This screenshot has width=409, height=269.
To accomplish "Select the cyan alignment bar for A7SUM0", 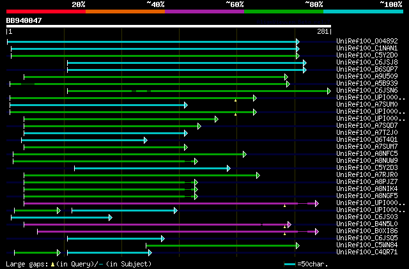I will coord(98,105).
